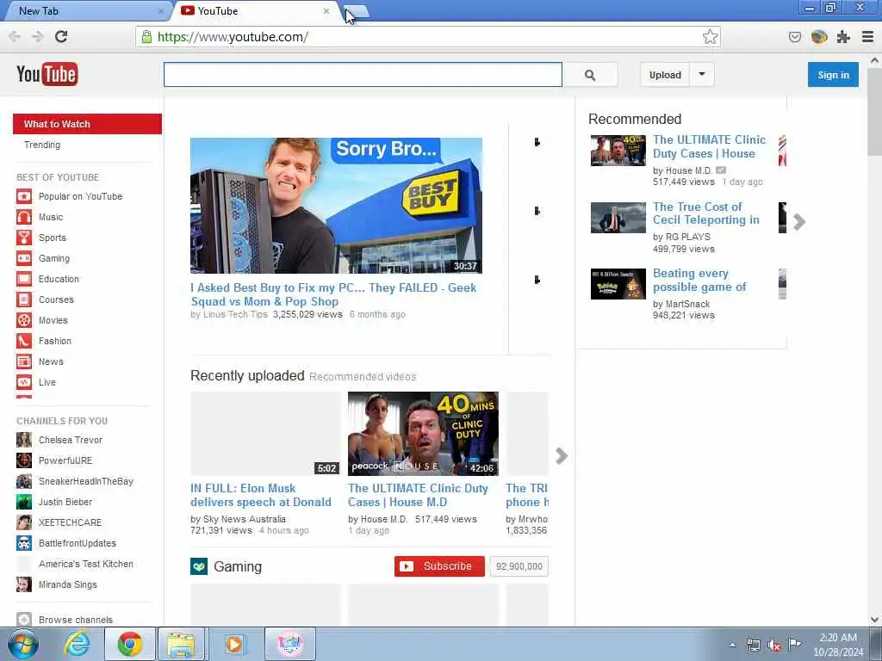
Task: Open Windows Media Player taskbar icon
Action: (233, 644)
